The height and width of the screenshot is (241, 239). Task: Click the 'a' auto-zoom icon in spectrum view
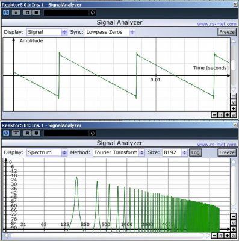(233, 236)
